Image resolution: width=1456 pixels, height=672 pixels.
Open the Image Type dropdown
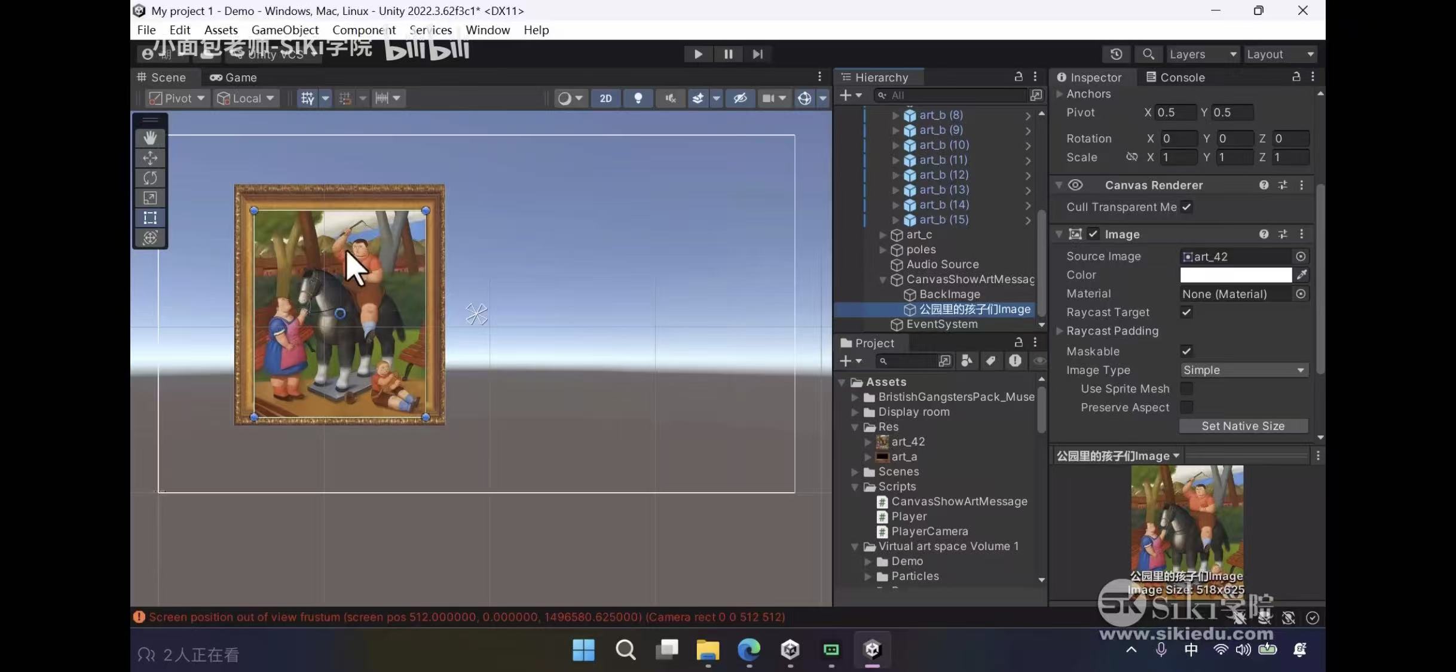(x=1244, y=370)
